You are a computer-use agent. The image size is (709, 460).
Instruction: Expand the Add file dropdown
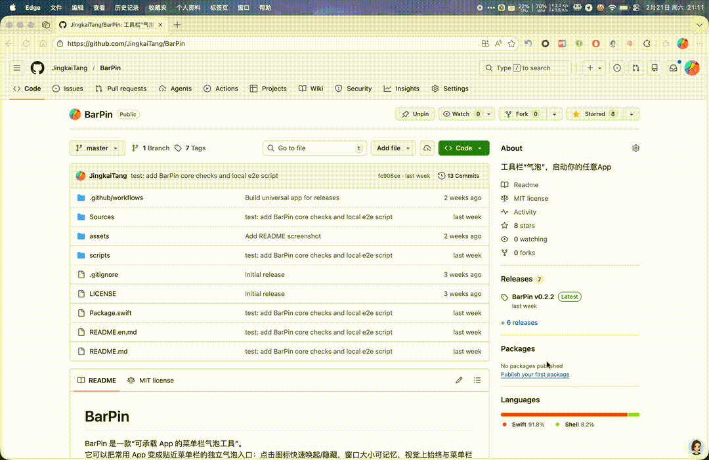(x=393, y=148)
